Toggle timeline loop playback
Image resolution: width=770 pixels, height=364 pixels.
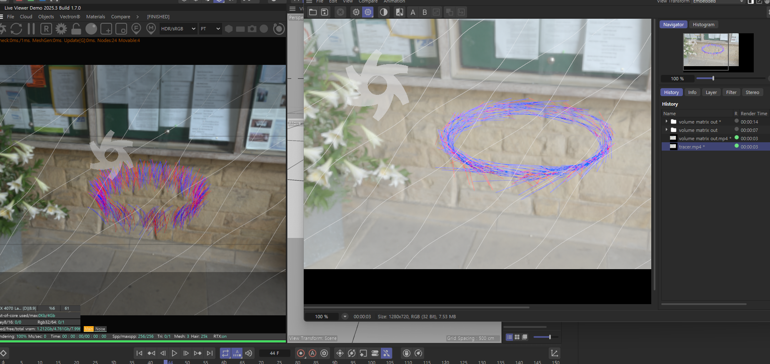(225, 353)
